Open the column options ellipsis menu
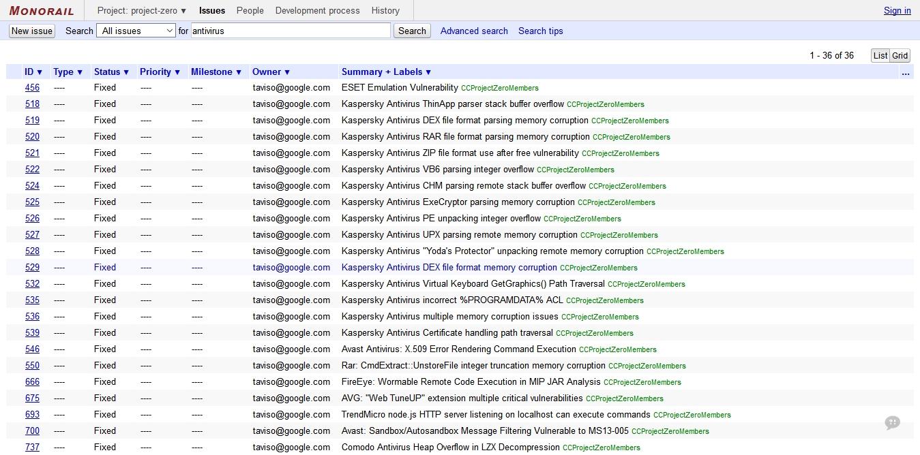920x455 pixels. pyautogui.click(x=906, y=72)
